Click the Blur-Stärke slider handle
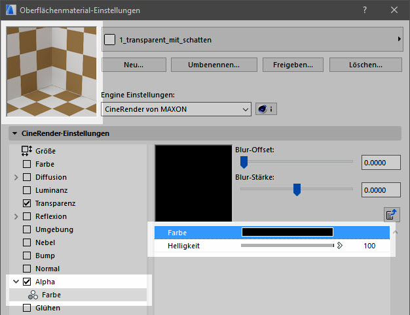410x315 pixels. pyautogui.click(x=297, y=190)
